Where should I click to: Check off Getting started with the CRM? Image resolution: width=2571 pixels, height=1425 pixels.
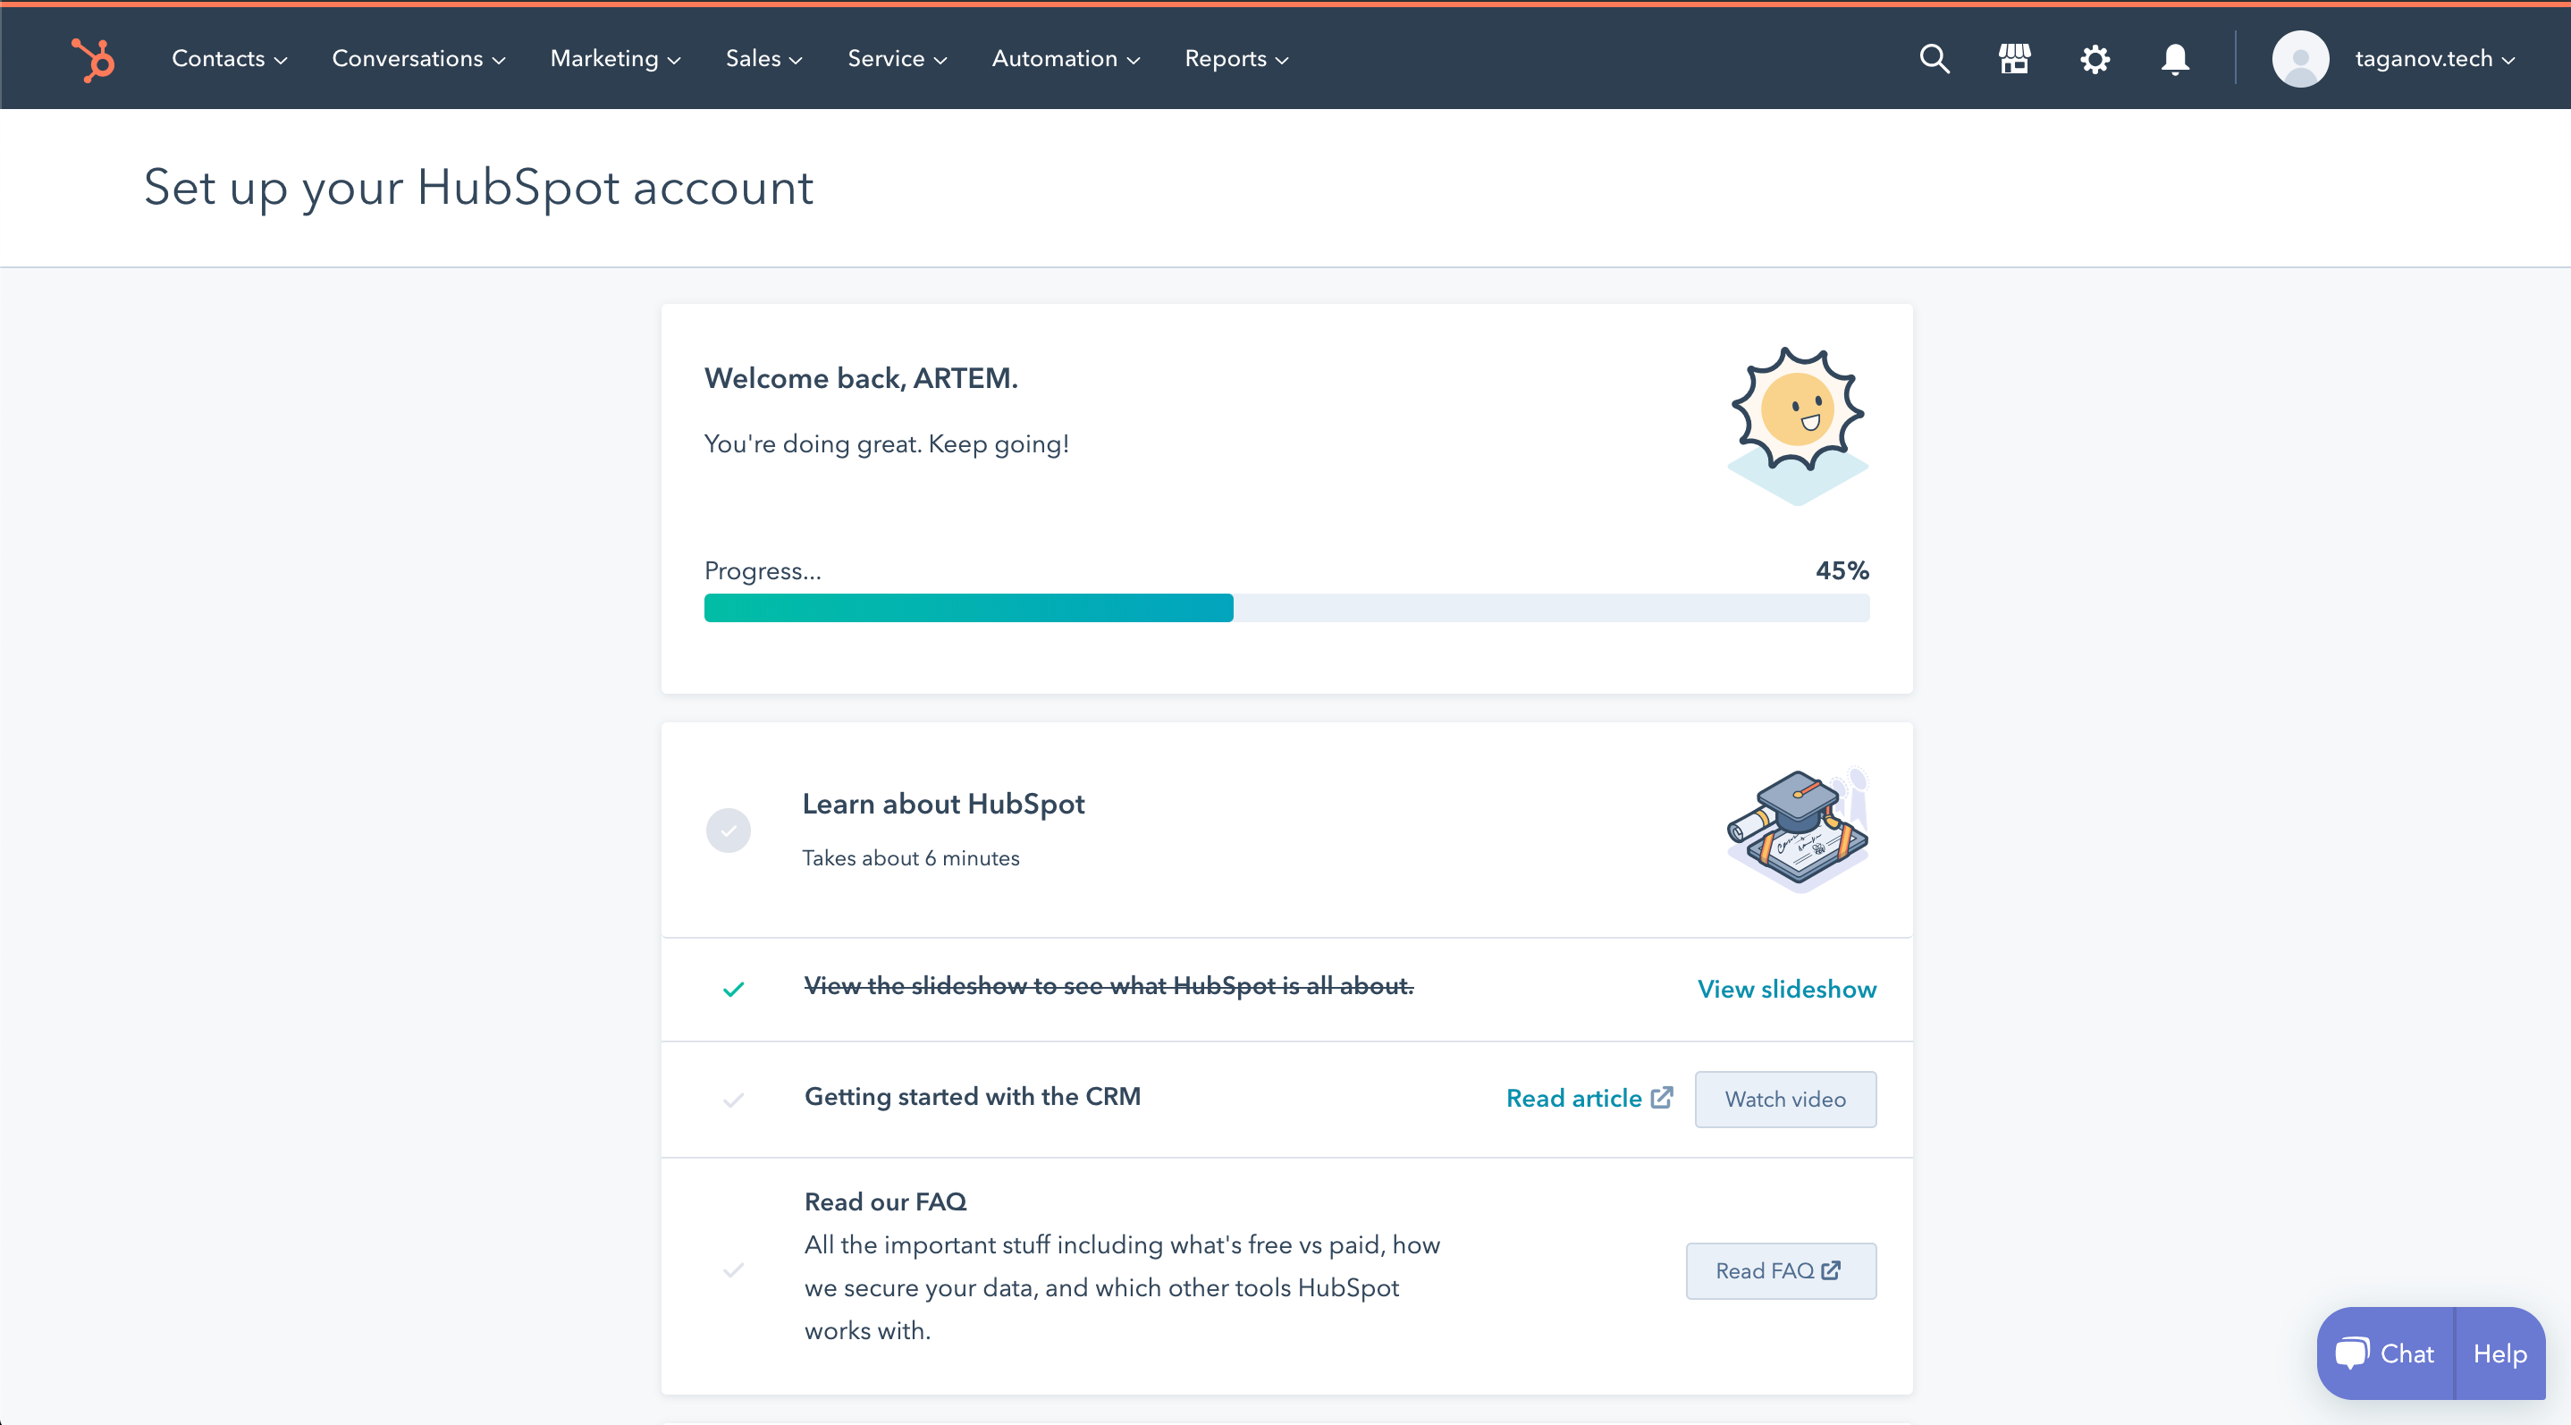734,1100
